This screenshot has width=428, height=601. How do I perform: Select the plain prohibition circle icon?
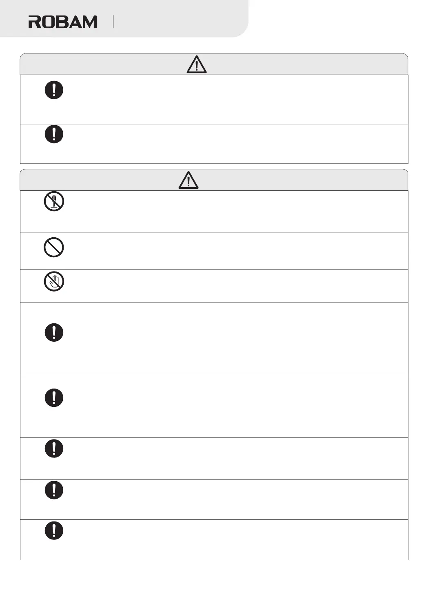pos(54,247)
